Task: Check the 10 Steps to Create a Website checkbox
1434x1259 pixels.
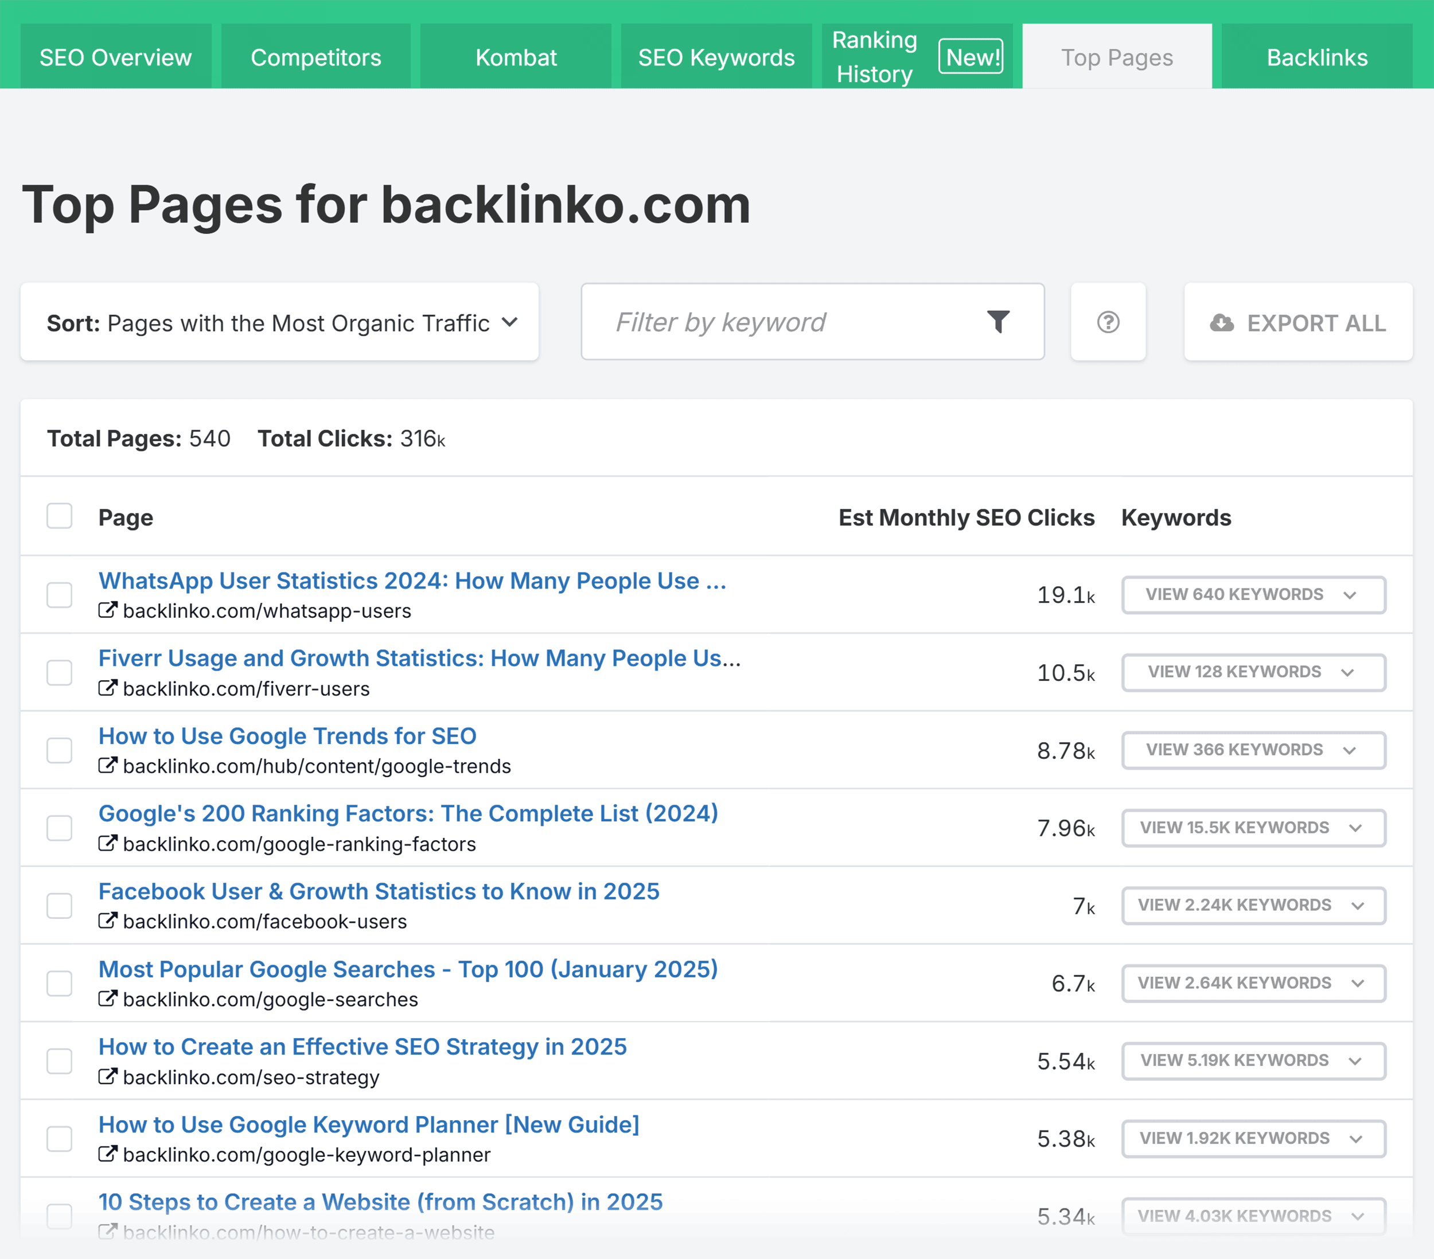Action: [60, 1216]
